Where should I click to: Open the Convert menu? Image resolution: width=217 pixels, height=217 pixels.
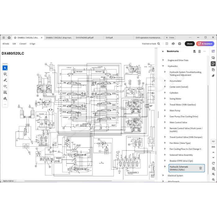23,44
